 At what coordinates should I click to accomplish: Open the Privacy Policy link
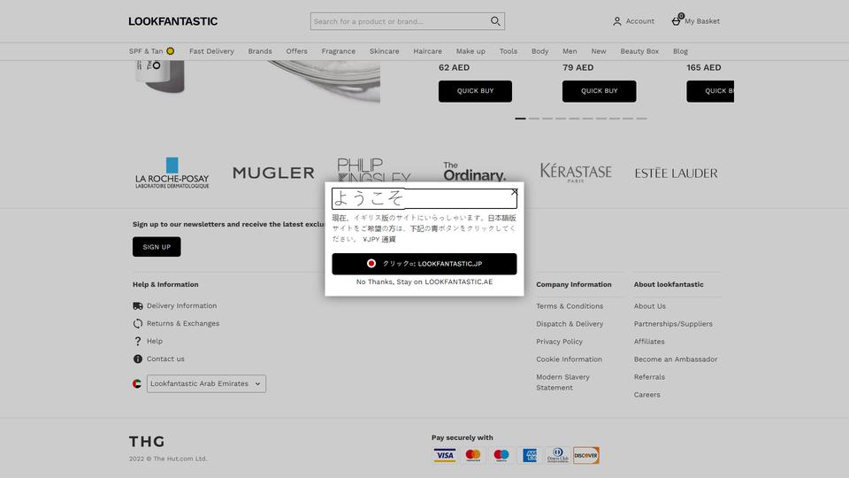click(x=559, y=342)
